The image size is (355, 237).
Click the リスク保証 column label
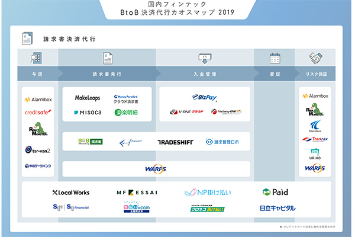point(317,74)
